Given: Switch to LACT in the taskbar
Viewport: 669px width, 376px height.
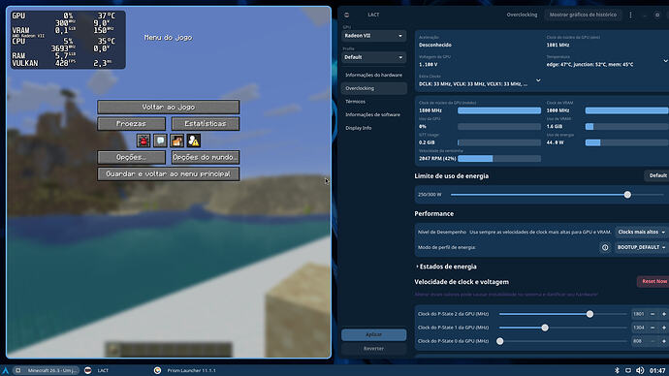Looking at the screenshot, I should click(97, 370).
